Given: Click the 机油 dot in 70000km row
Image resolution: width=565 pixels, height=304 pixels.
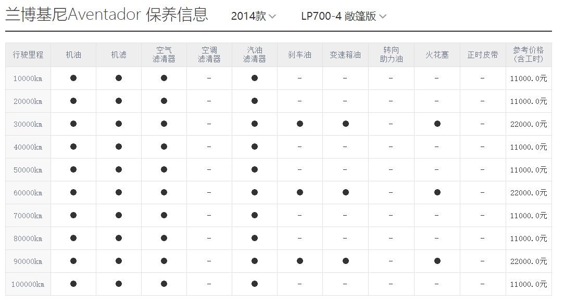Looking at the screenshot, I should tap(73, 215).
